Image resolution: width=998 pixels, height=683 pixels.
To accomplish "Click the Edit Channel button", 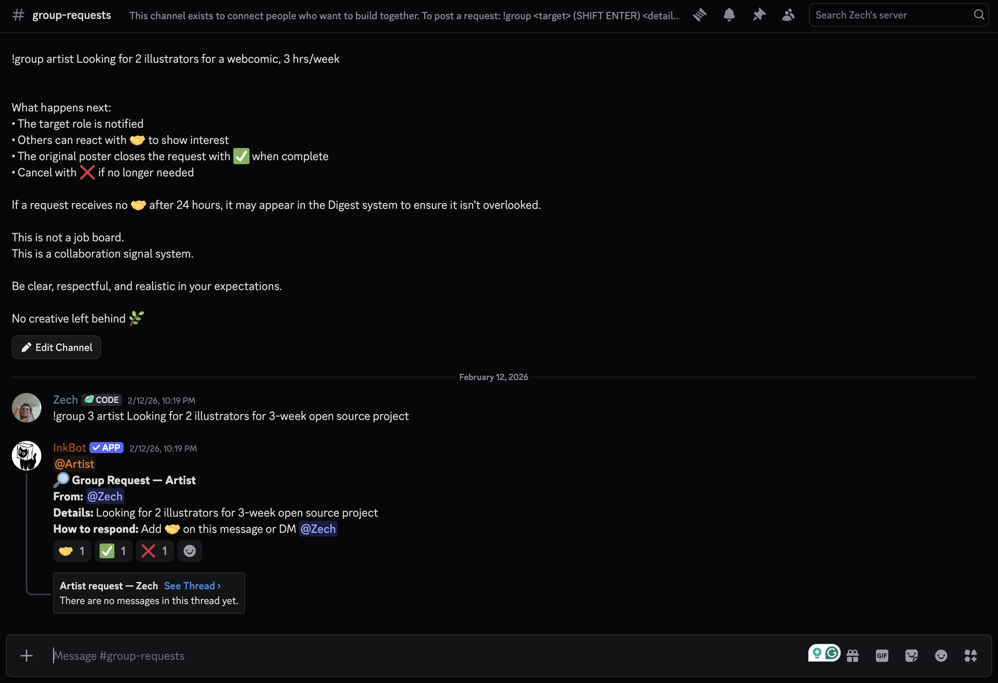I will [x=56, y=347].
